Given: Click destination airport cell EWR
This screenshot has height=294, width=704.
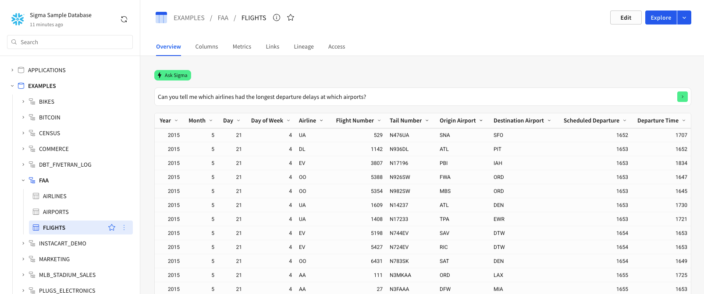Looking at the screenshot, I should click(499, 219).
